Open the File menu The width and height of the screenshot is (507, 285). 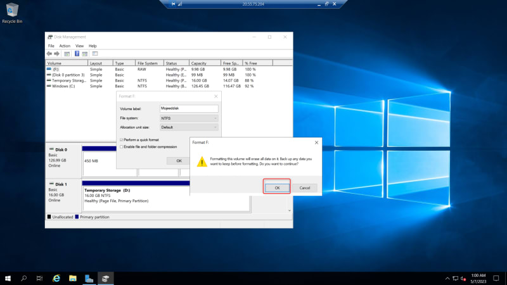(51, 46)
